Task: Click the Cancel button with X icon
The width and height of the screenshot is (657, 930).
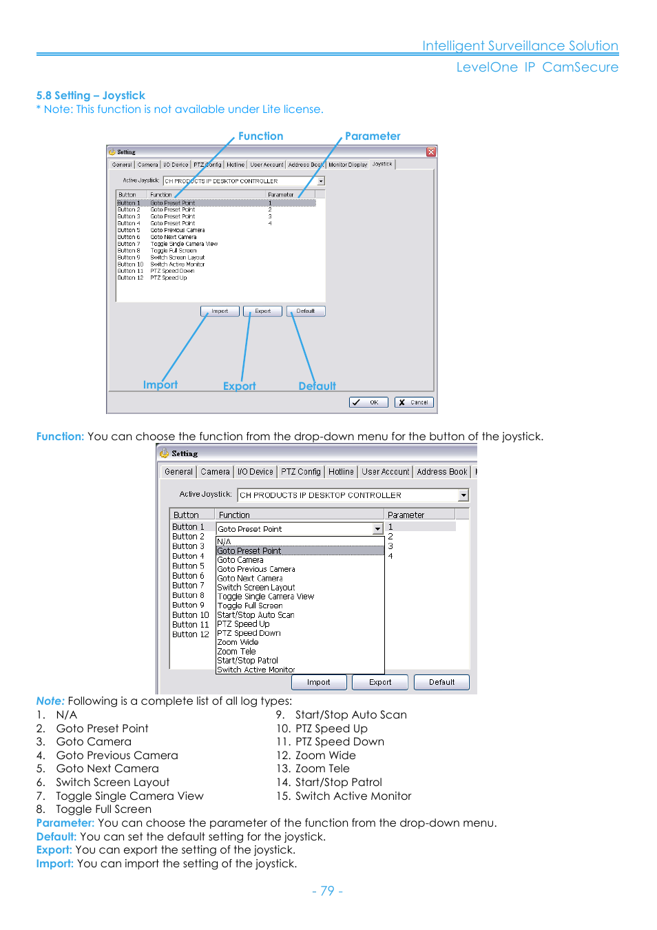Action: 414,402
